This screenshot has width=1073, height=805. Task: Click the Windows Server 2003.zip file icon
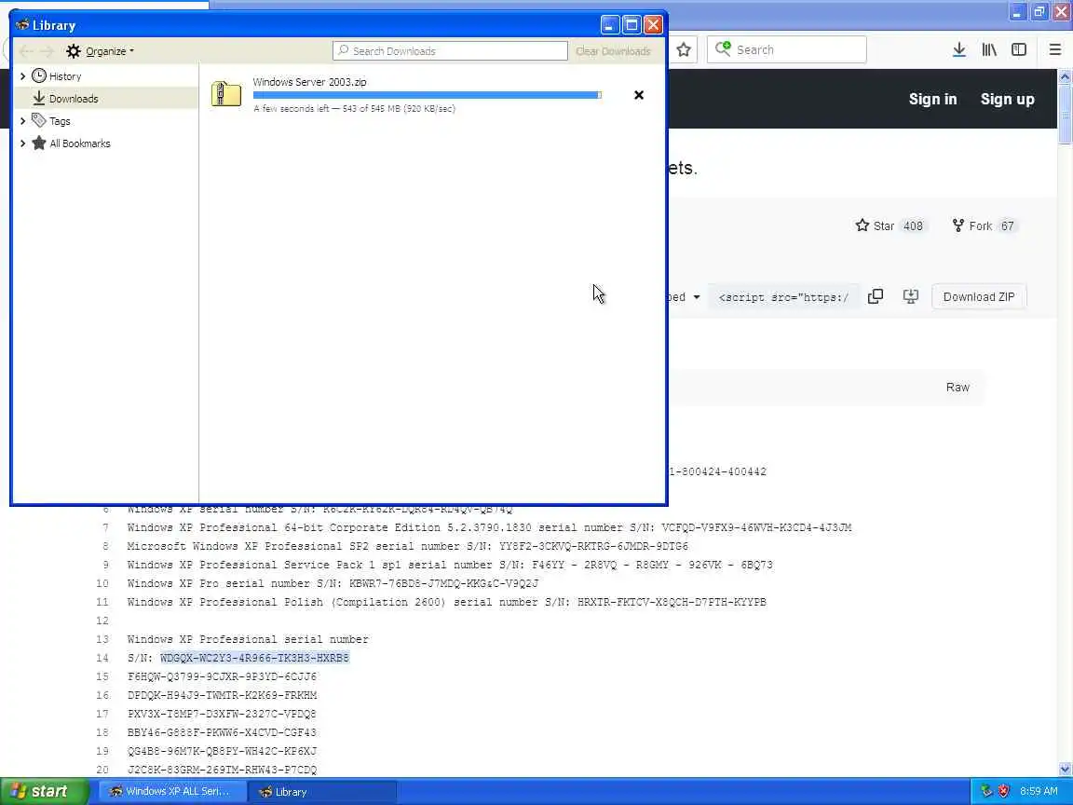(226, 94)
